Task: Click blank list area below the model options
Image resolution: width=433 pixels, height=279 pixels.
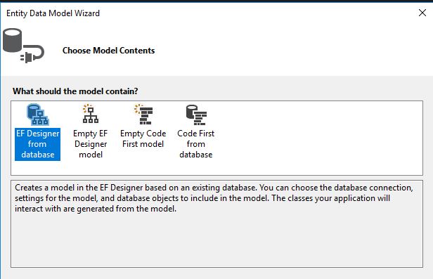Action: (x=216, y=167)
